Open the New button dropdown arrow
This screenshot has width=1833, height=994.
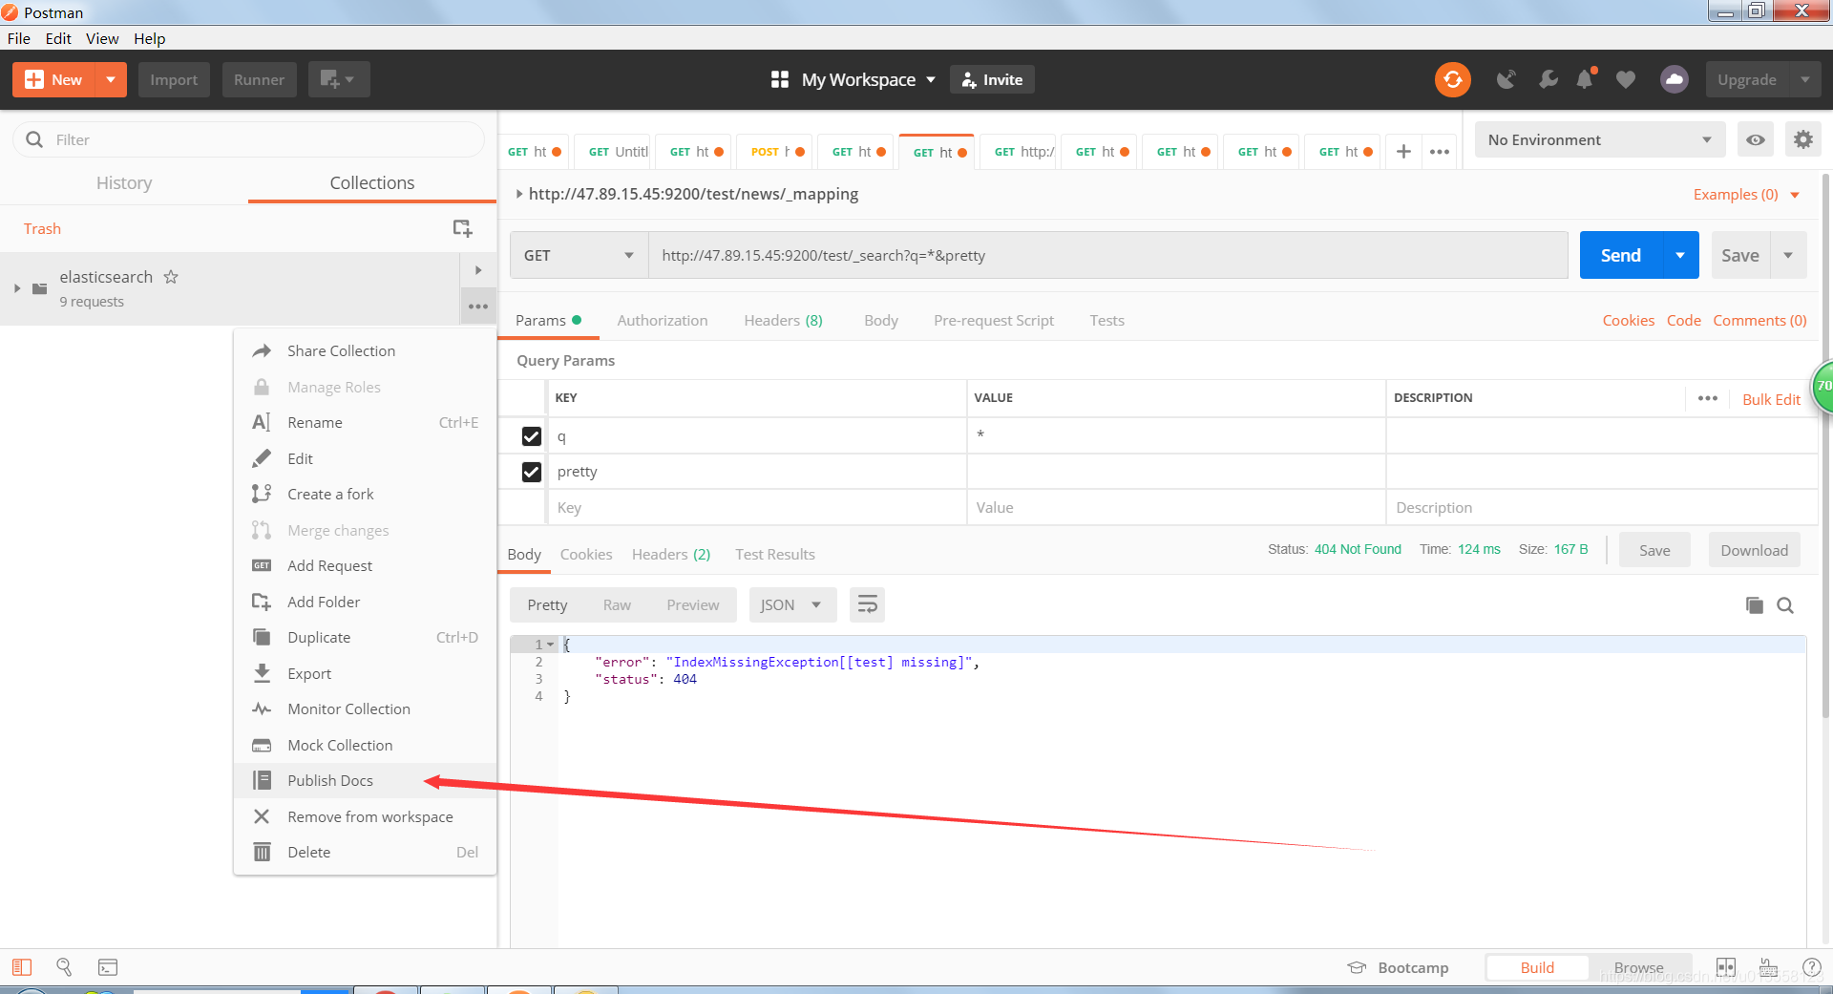(111, 79)
